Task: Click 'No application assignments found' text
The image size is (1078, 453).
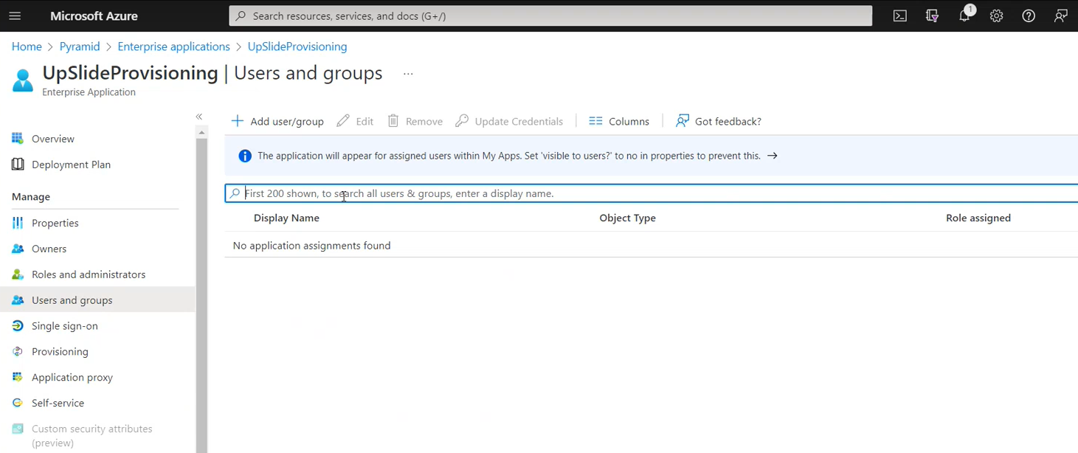Action: (x=311, y=246)
